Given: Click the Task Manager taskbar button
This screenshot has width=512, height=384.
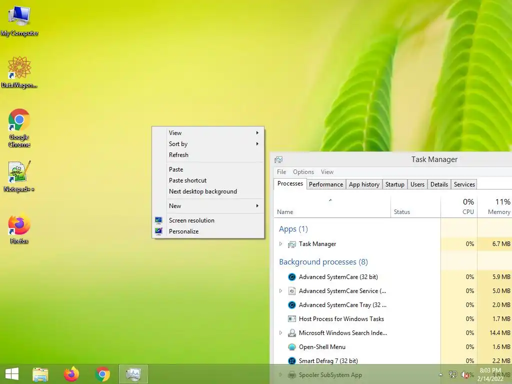Looking at the screenshot, I should (x=133, y=374).
